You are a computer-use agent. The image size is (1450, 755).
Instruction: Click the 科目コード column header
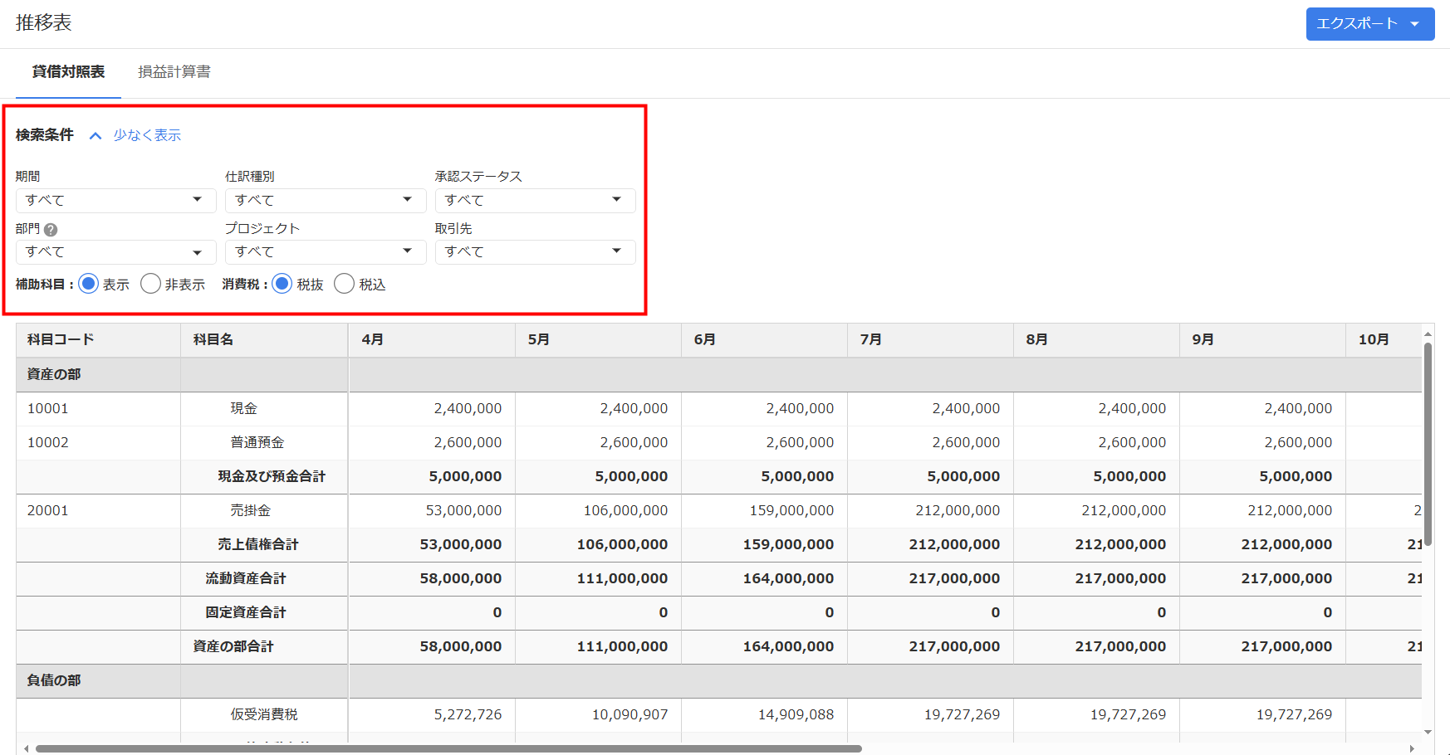tap(98, 340)
